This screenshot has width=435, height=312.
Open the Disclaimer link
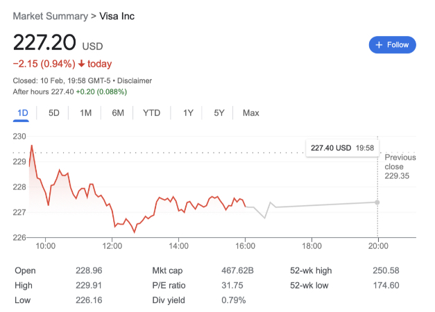pyautogui.click(x=135, y=80)
